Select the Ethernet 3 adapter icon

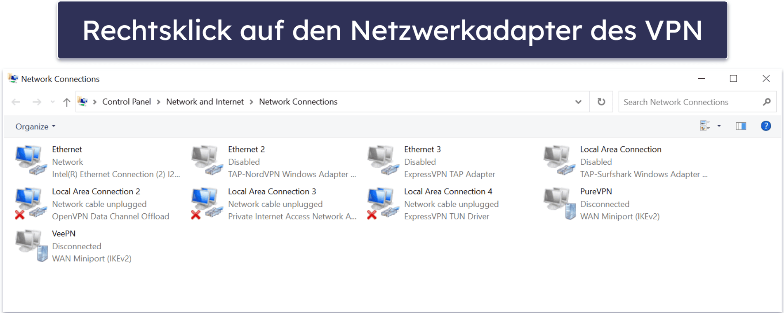pyautogui.click(x=384, y=160)
